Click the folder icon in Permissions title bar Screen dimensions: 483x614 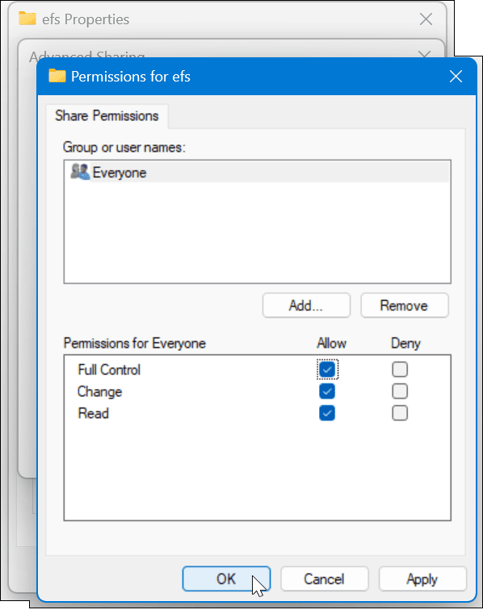tap(57, 76)
